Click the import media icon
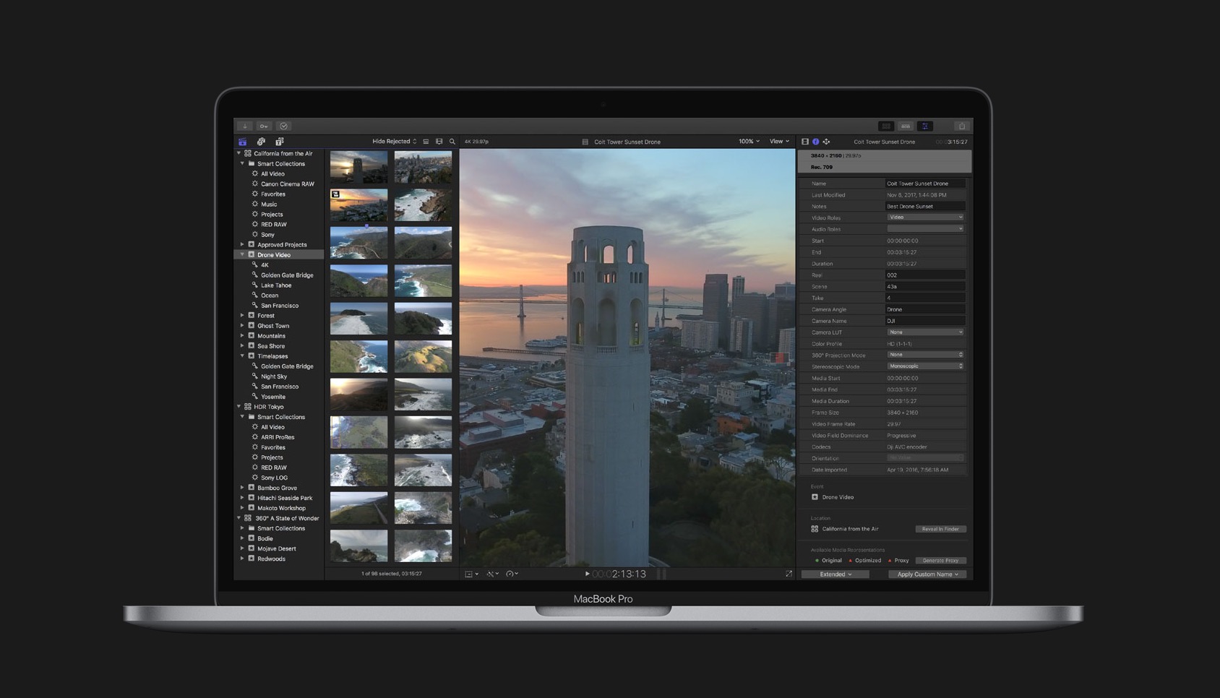This screenshot has height=698, width=1220. click(x=246, y=126)
